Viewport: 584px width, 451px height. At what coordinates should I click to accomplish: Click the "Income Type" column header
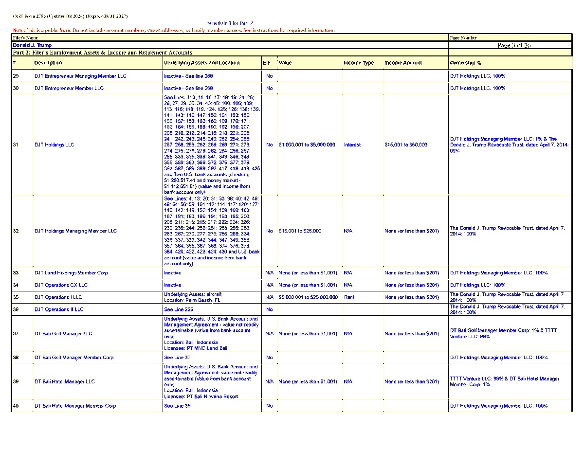tap(359, 63)
